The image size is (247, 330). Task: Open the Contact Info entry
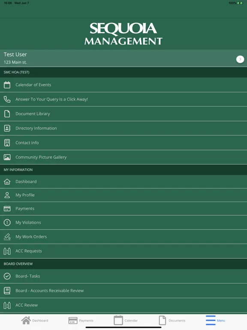(x=123, y=143)
